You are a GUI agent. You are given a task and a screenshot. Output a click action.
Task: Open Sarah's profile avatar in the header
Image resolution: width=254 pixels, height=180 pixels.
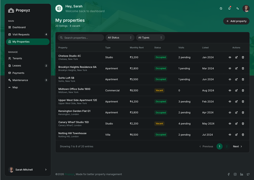click(x=246, y=8)
